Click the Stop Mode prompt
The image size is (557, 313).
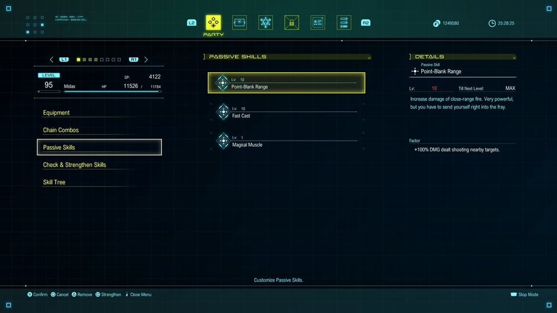click(x=524, y=295)
